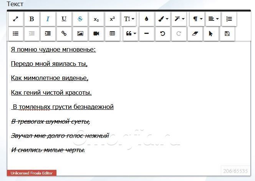The width and height of the screenshot is (255, 181).
Task: Open the text color picker
Action: [x=146, y=19]
